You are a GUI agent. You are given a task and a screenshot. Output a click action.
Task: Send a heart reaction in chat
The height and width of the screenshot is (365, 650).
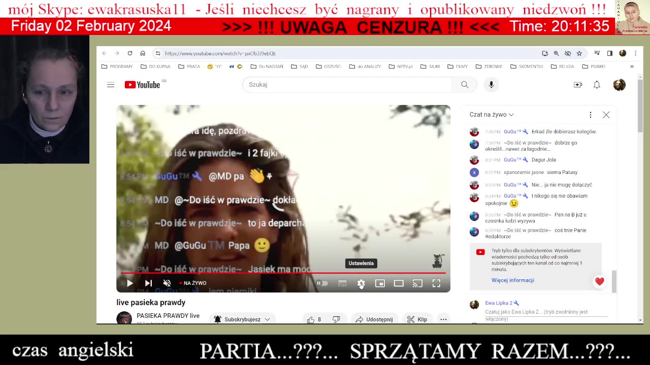click(x=600, y=281)
